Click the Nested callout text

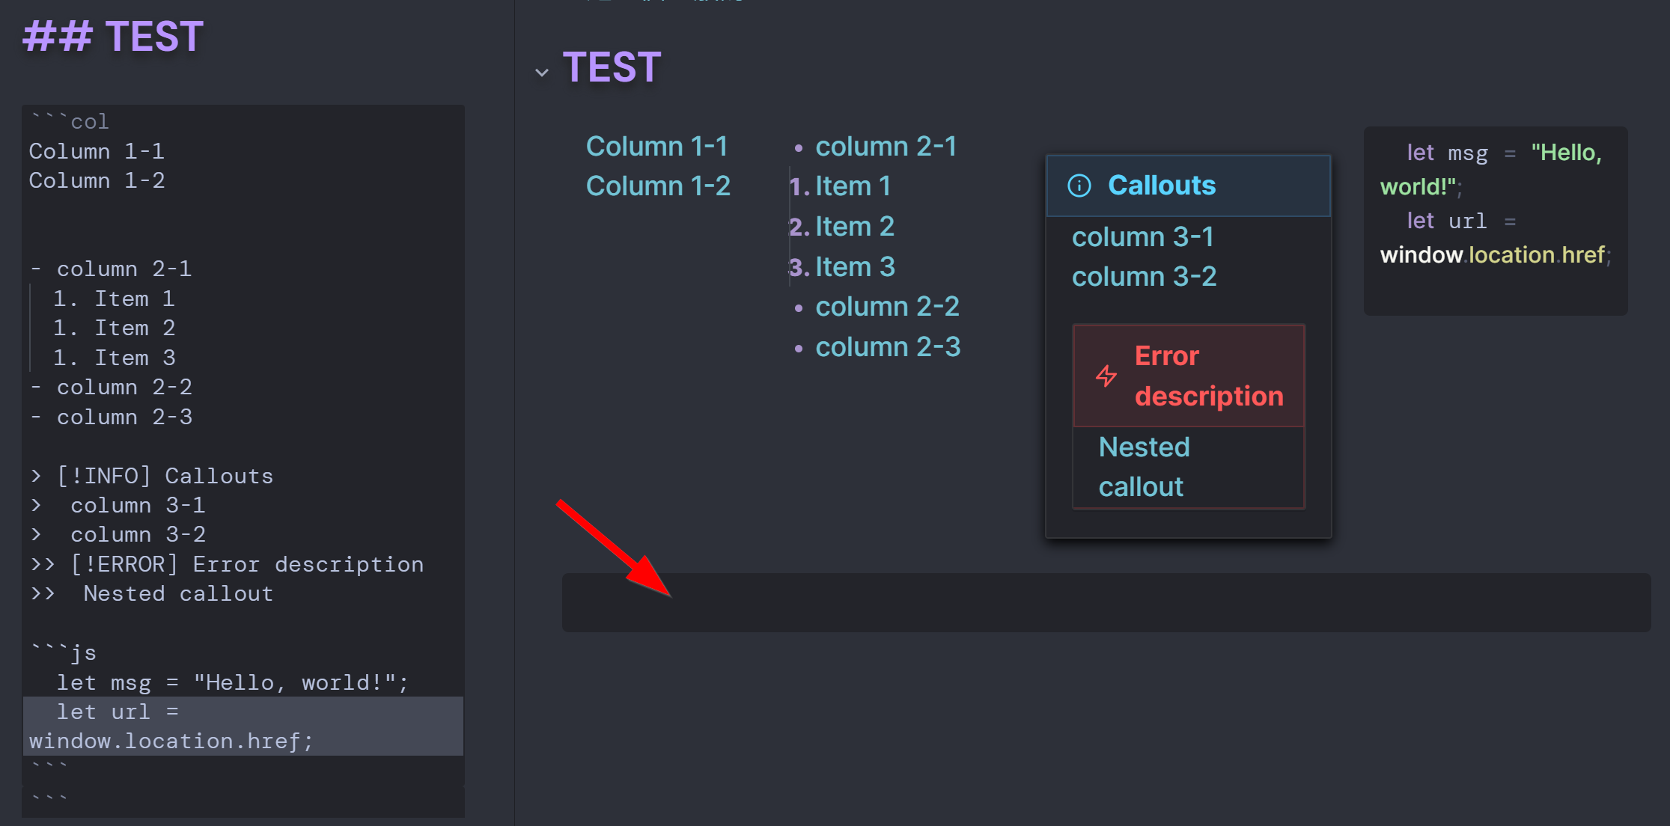[x=1144, y=466]
